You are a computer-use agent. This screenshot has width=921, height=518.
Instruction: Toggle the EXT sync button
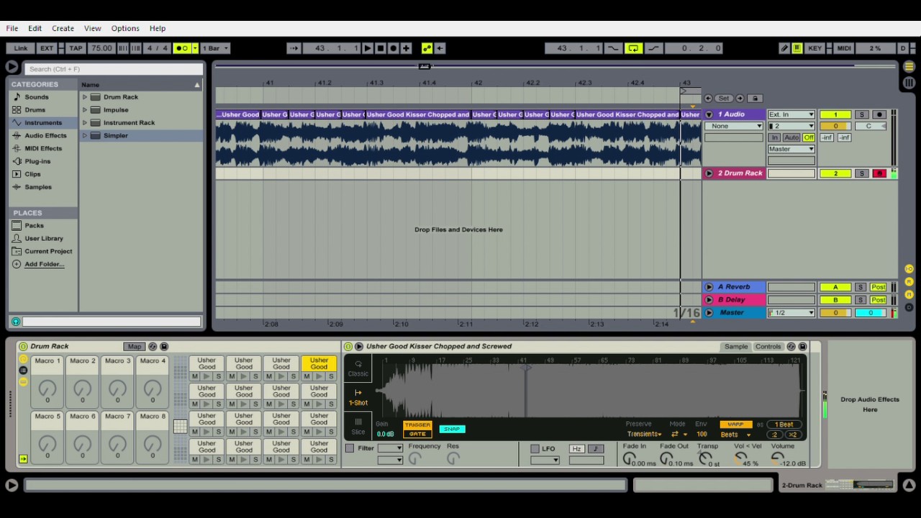coord(47,48)
